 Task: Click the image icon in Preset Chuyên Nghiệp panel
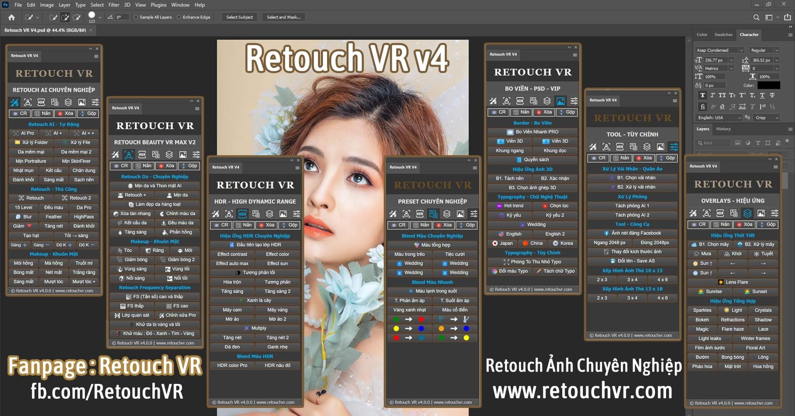pyautogui.click(x=461, y=214)
